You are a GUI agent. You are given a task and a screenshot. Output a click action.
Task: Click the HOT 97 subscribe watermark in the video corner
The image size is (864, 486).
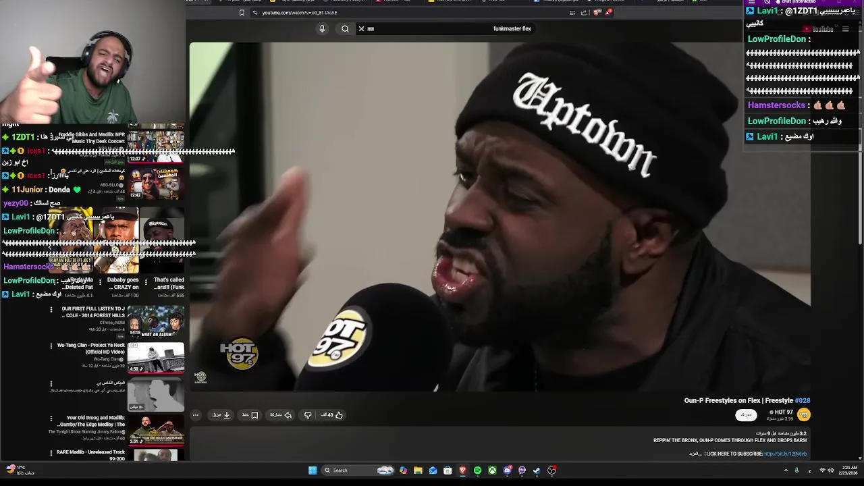[200, 377]
